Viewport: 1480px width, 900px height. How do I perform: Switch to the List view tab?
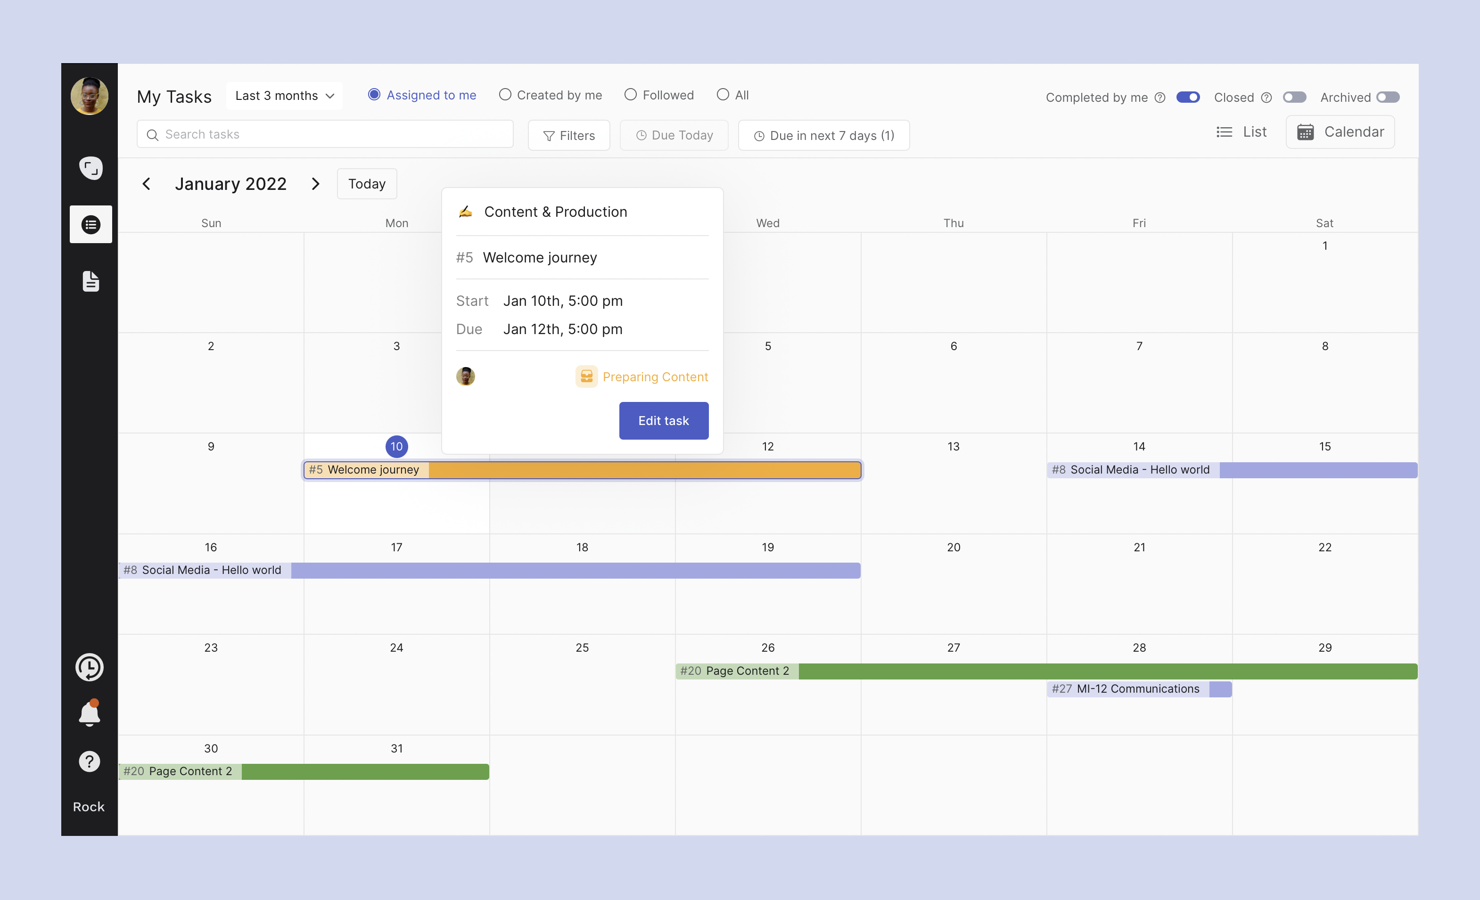[x=1241, y=132]
